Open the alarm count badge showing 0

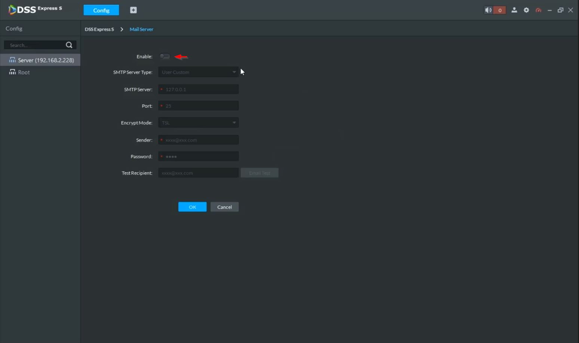point(500,10)
